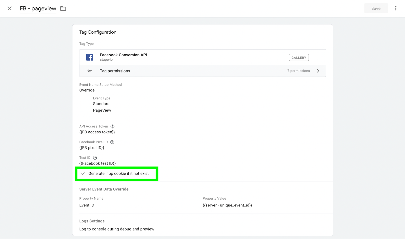Viewport: 405px width, 239px height.
Task: Click help icon next to Facebook Pixel ID
Action: [112, 142]
